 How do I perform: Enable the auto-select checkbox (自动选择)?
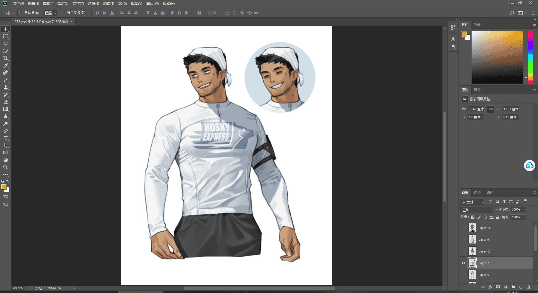(21, 13)
